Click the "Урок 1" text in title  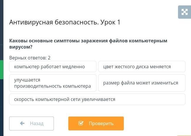tap(111, 22)
